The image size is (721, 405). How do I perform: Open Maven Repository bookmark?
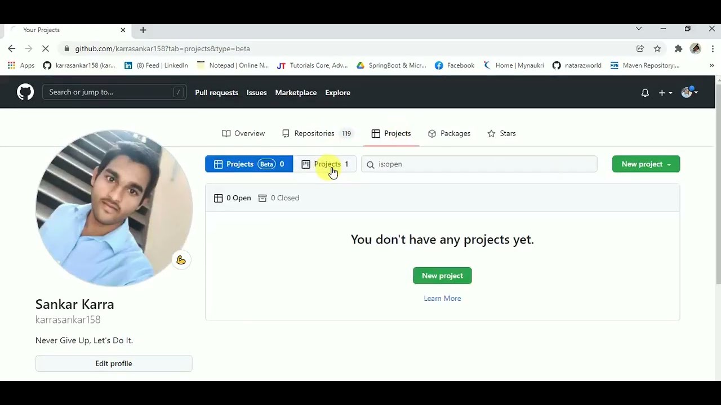point(645,65)
